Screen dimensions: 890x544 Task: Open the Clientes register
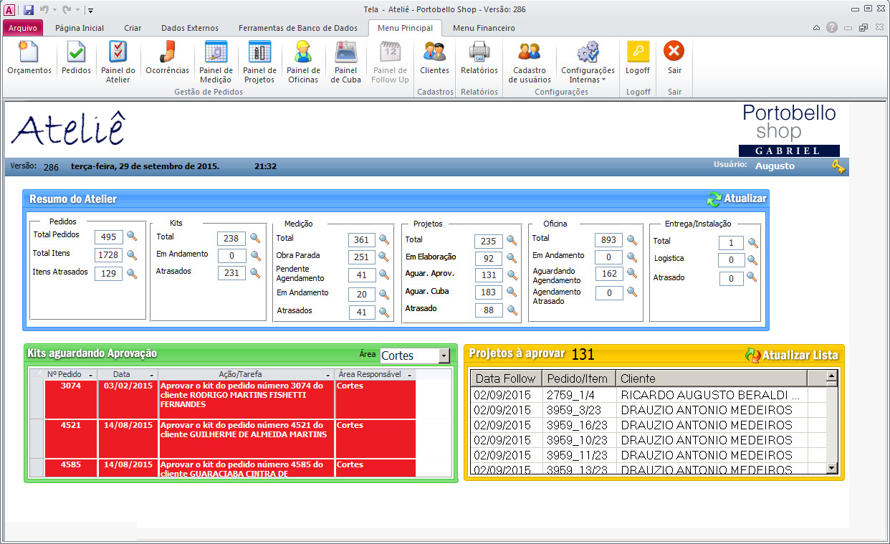(x=434, y=57)
